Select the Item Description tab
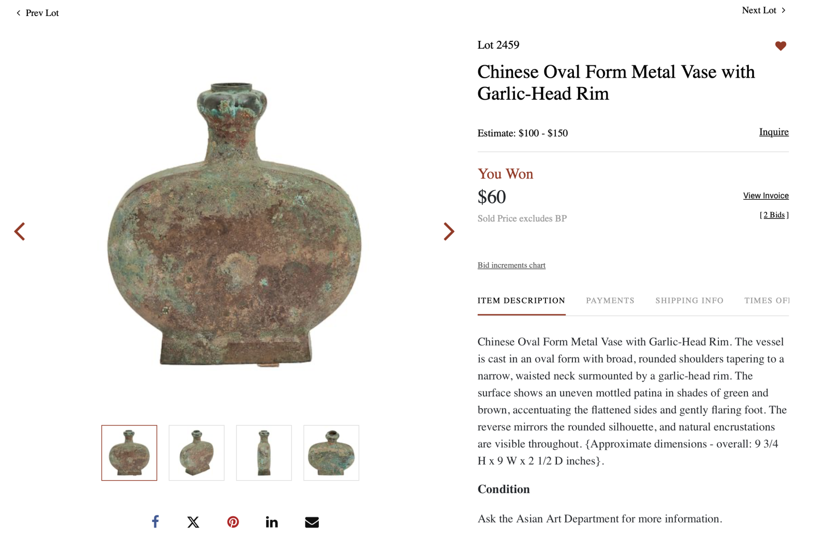 coord(521,300)
